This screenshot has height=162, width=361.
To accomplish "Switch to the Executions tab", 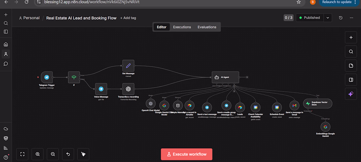I will click(182, 27).
